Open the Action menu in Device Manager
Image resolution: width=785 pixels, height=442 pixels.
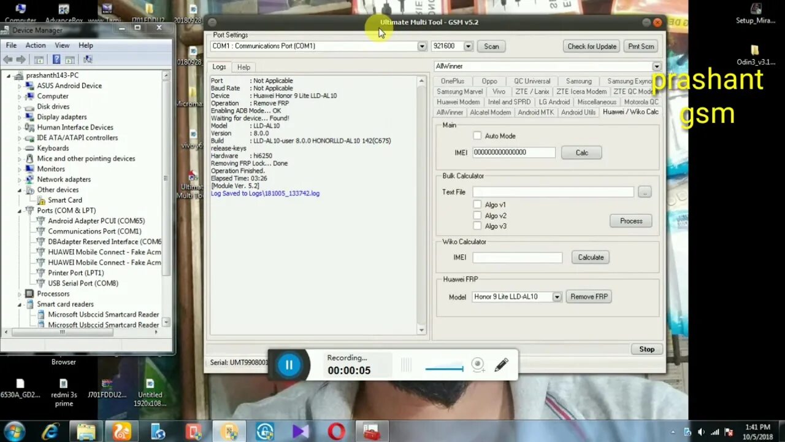click(35, 45)
